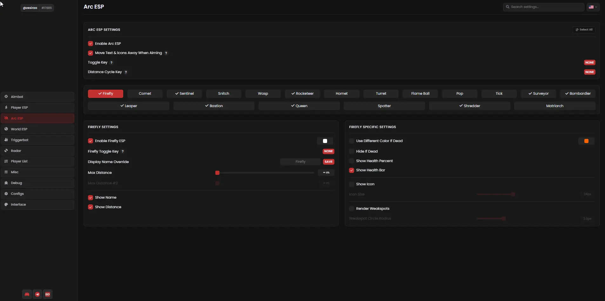Click the Display Name Override text field
605x301 pixels.
coord(300,162)
